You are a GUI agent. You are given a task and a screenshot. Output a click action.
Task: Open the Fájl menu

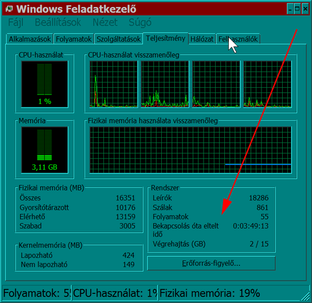16,23
